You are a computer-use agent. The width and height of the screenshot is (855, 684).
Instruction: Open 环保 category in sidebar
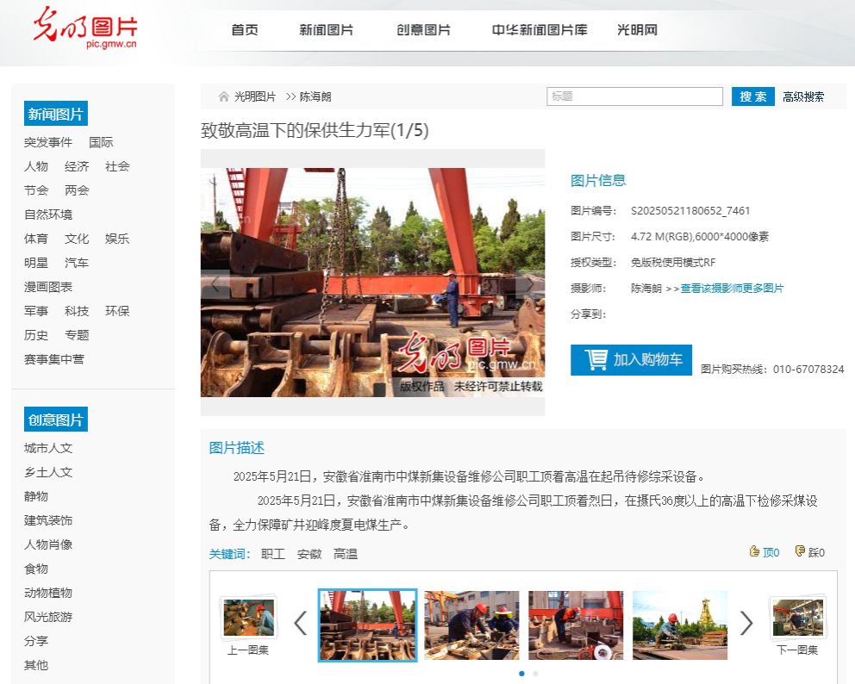(x=117, y=311)
